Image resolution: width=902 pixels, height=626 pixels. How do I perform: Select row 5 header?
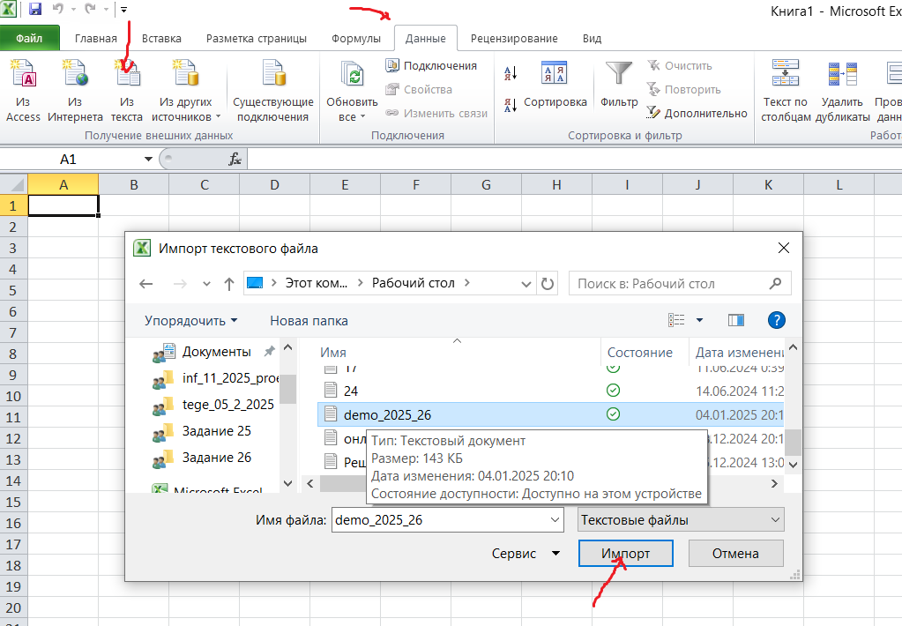(13, 291)
